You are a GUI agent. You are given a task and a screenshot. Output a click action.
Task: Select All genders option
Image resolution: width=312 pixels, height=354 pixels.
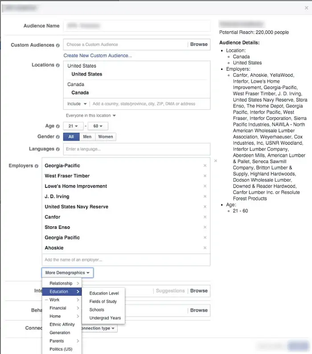71,137
